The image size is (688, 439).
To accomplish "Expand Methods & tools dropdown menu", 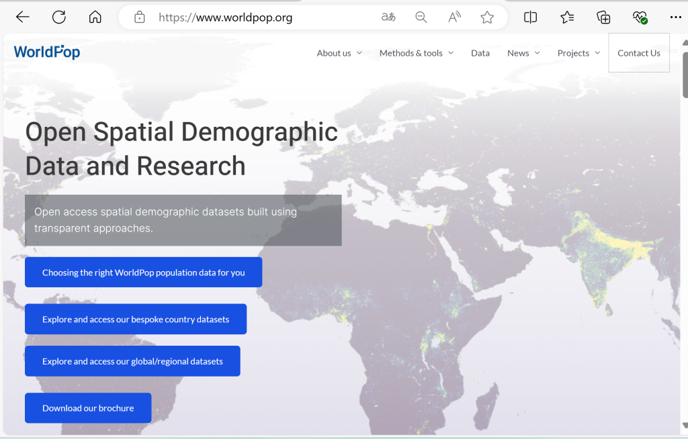I will click(x=416, y=53).
